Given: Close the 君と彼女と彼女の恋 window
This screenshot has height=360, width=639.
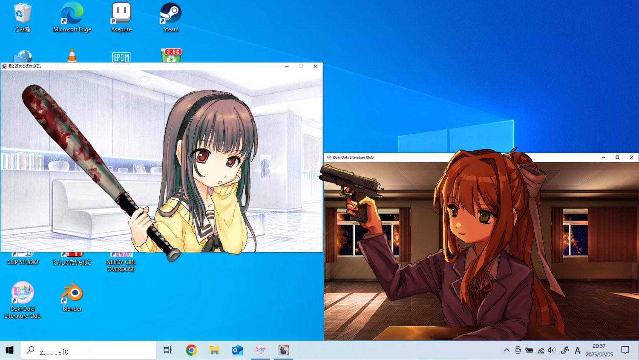Looking at the screenshot, I should (315, 66).
